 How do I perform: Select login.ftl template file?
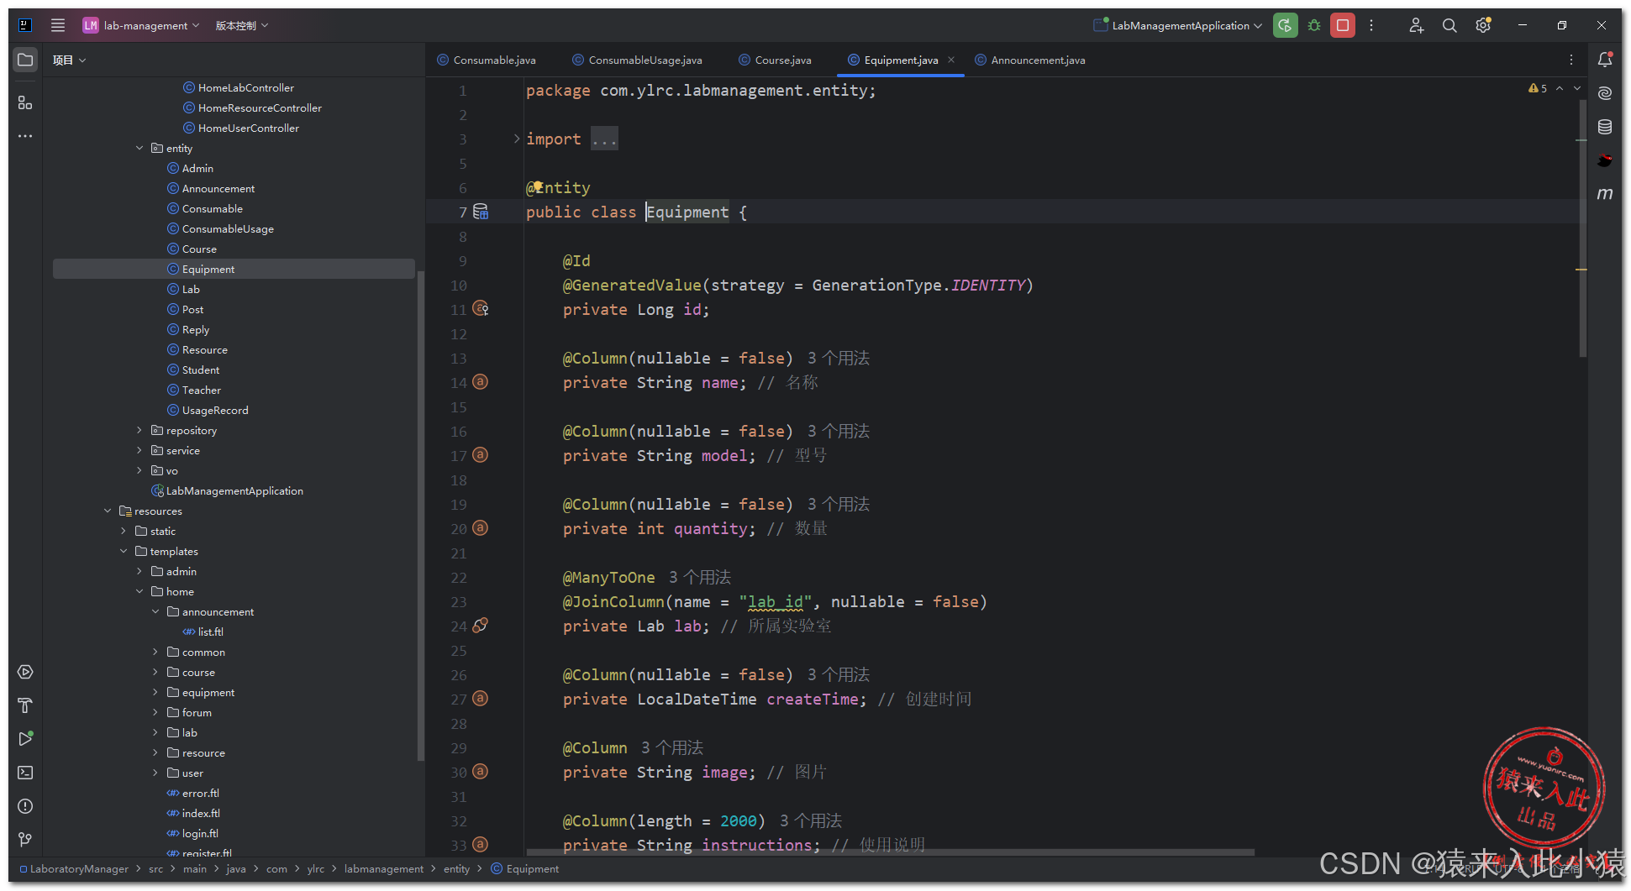(x=200, y=833)
